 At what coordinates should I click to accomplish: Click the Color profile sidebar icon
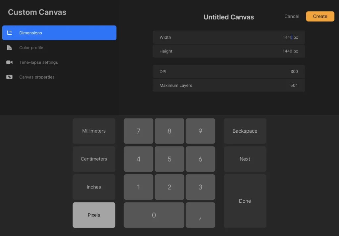click(x=10, y=48)
